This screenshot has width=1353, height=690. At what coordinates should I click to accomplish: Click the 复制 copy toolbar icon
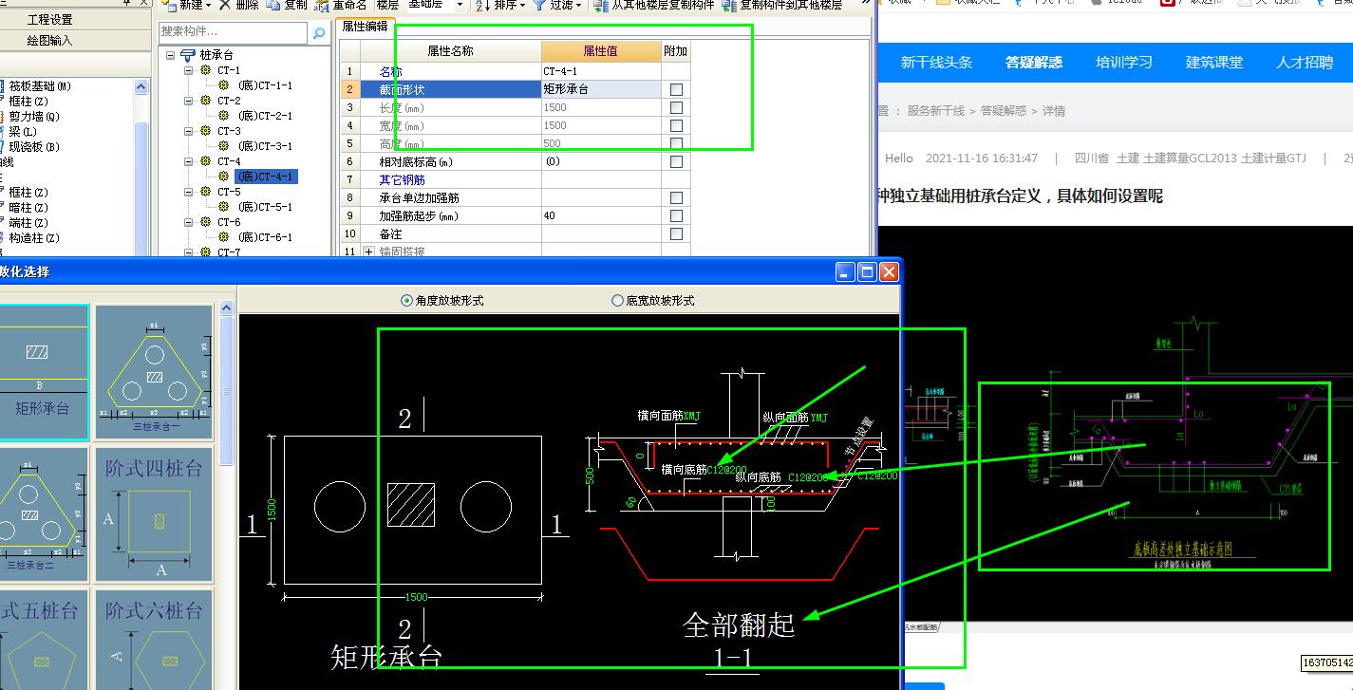(x=273, y=5)
